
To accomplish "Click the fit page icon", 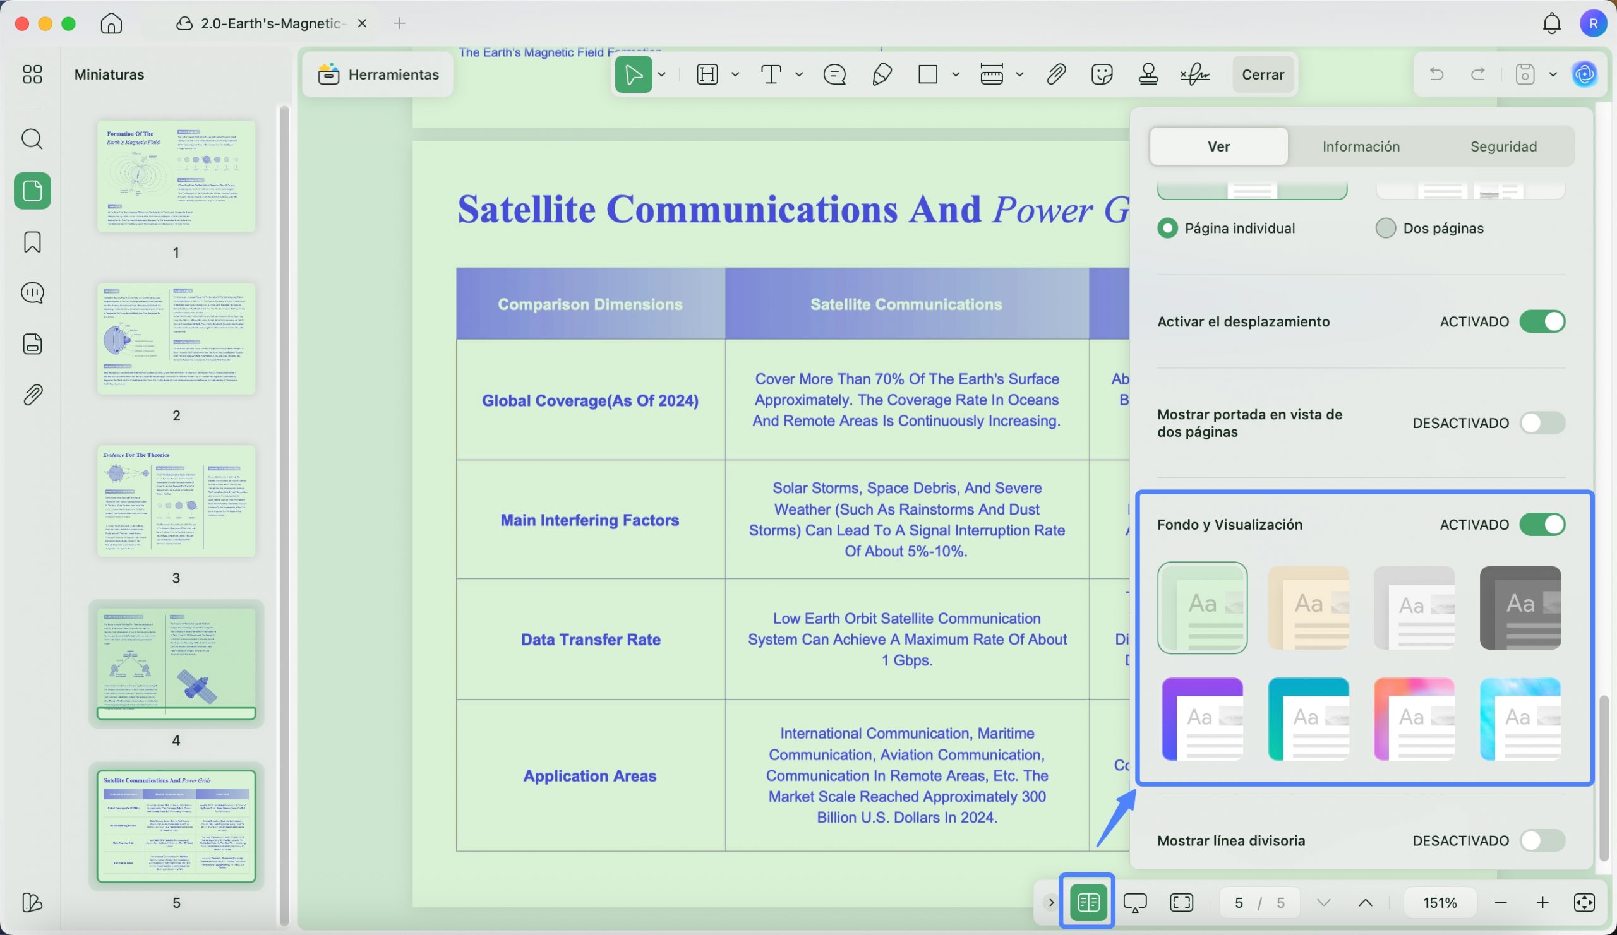I will click(1584, 902).
